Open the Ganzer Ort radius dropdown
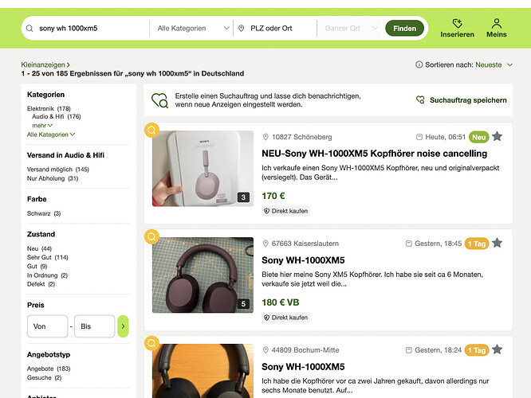Image resolution: width=531 pixels, height=398 pixels. [348, 29]
